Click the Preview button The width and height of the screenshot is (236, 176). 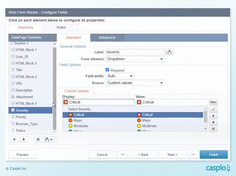(22, 155)
